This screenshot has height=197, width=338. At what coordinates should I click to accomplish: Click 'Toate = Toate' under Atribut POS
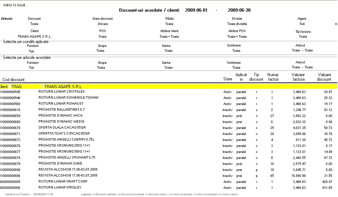237,37
